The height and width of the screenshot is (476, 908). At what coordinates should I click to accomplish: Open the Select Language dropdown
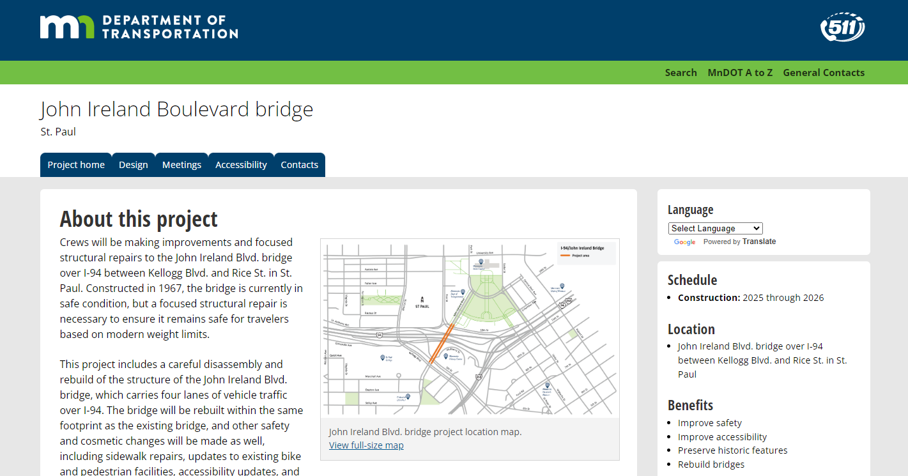tap(715, 228)
